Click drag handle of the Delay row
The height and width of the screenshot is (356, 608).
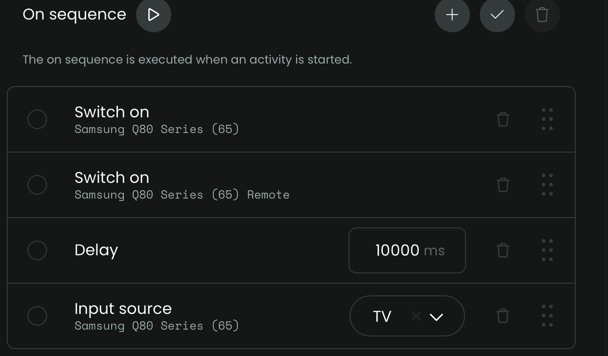click(x=547, y=250)
